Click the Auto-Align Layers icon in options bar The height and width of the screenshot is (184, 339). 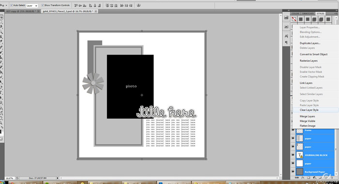pyautogui.click(x=139, y=5)
